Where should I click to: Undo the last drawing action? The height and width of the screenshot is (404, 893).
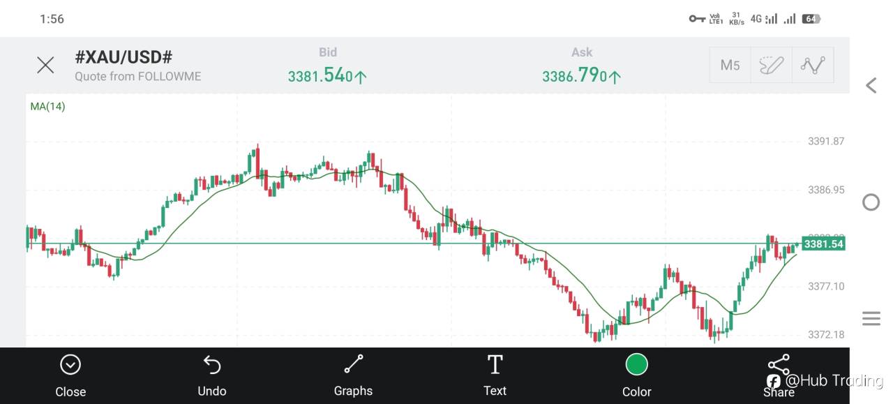pos(212,365)
